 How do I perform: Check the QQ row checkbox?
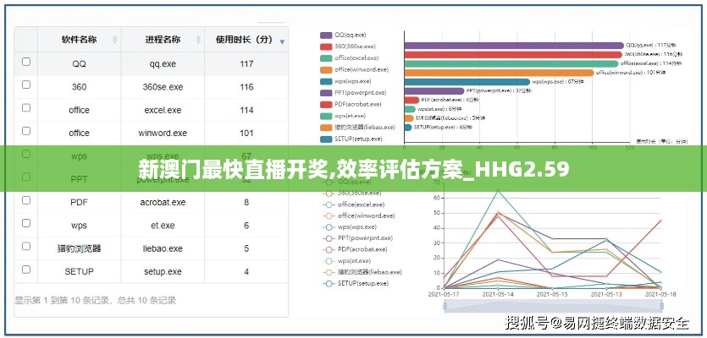coord(26,62)
